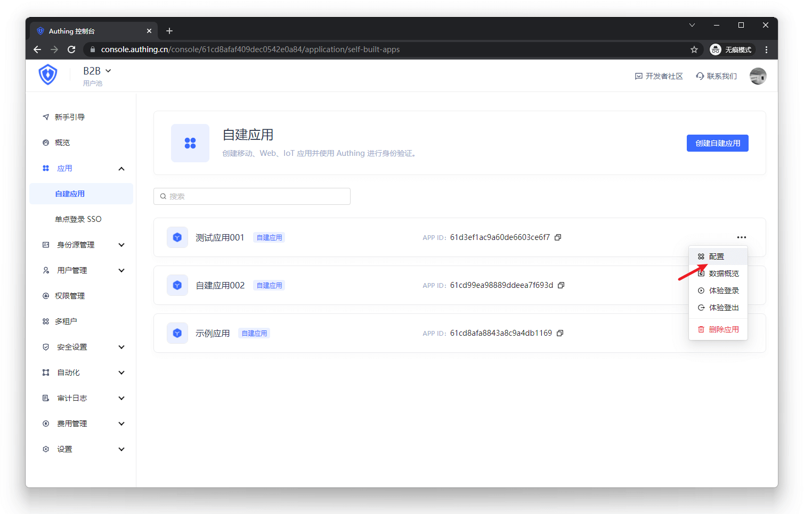The width and height of the screenshot is (804, 514).
Task: Select 配置 from the context menu
Action: [717, 256]
